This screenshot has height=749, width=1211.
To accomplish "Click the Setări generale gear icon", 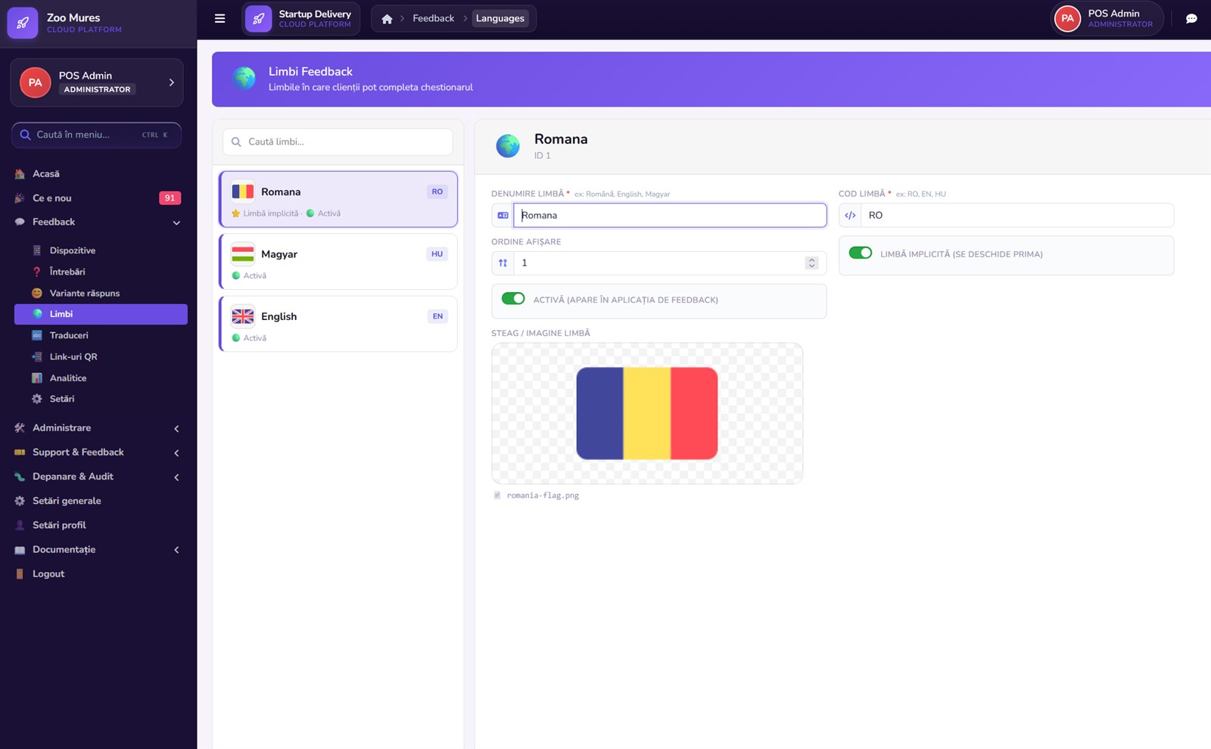I will click(x=20, y=501).
